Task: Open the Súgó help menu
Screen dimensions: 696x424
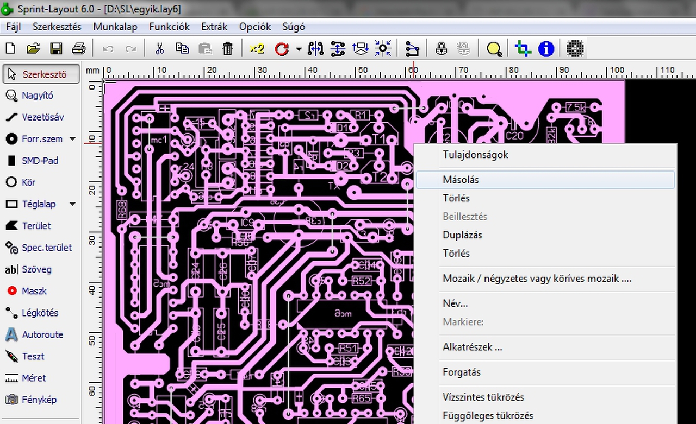Action: coord(294,27)
